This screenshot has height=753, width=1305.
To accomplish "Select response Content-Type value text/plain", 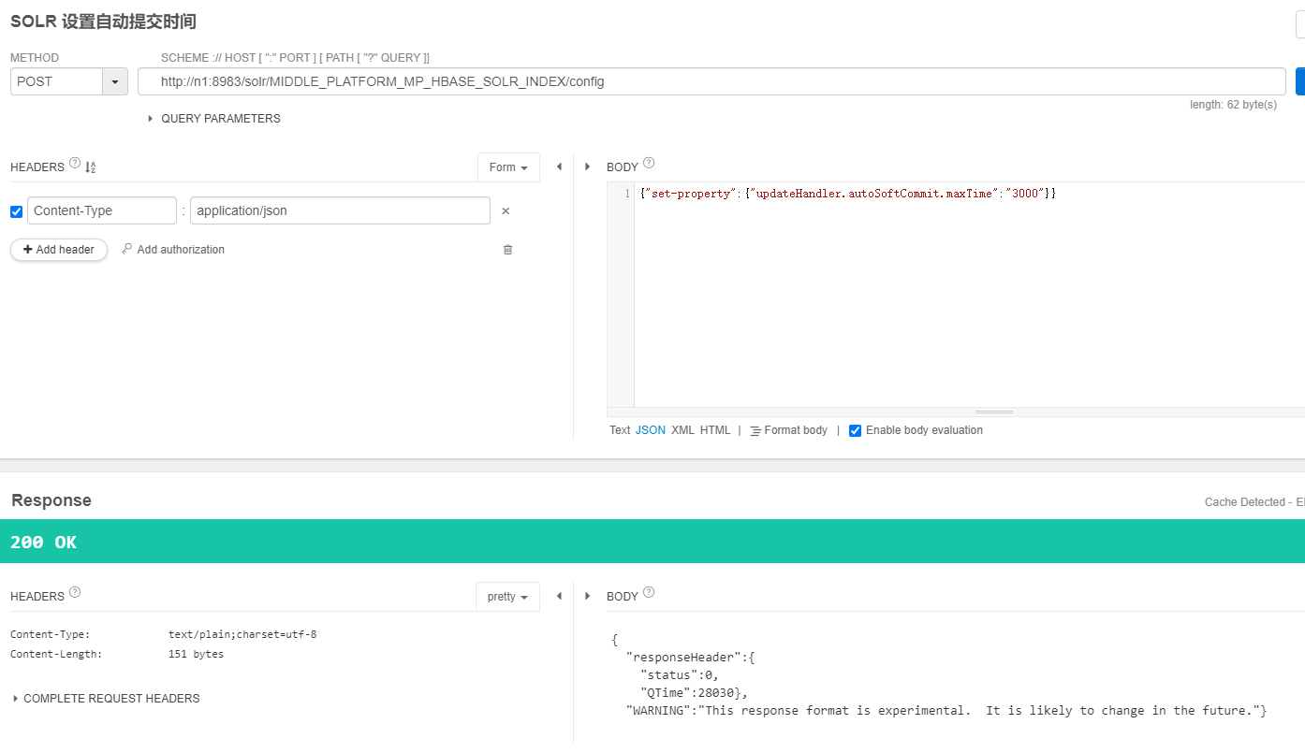I will point(242,634).
